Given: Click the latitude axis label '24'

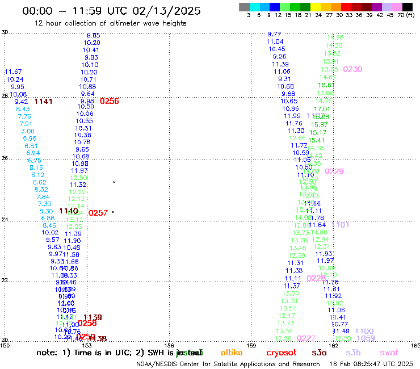Looking at the screenshot, I should [5, 220].
